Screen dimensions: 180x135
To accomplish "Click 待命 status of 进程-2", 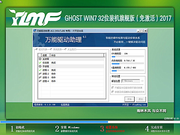I will (x=53, y=74).
